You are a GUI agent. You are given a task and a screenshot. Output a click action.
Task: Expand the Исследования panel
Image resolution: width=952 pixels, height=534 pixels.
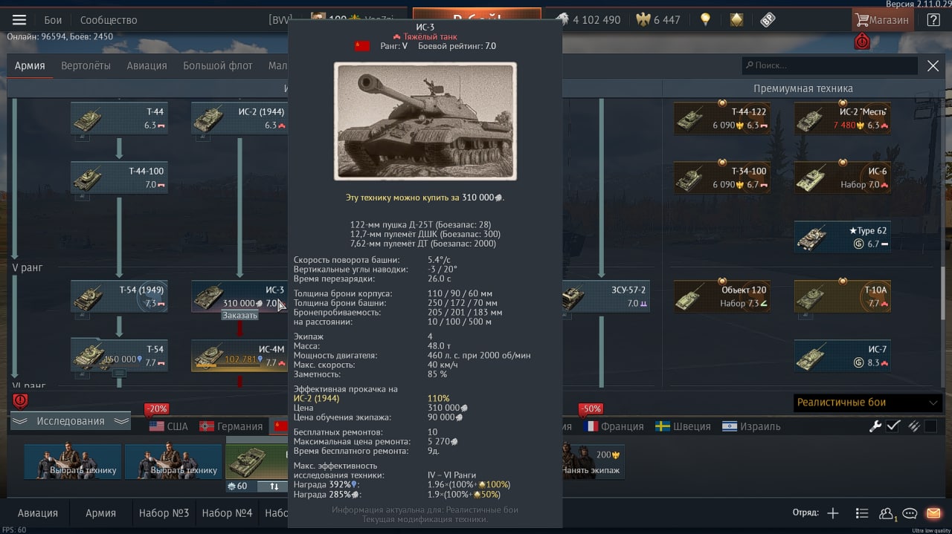[x=71, y=421]
